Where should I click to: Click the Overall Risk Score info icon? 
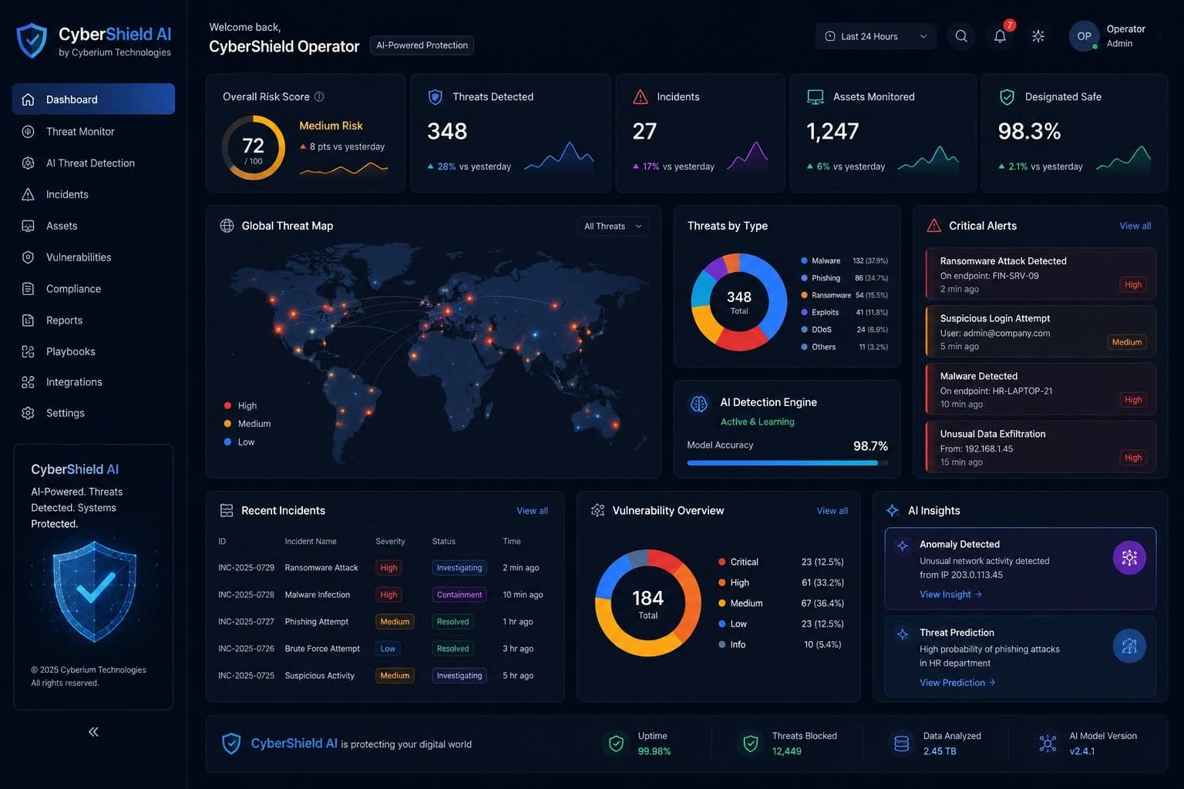tap(319, 96)
